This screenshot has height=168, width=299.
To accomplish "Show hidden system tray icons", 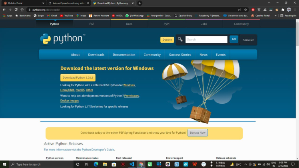I will point(245,164).
